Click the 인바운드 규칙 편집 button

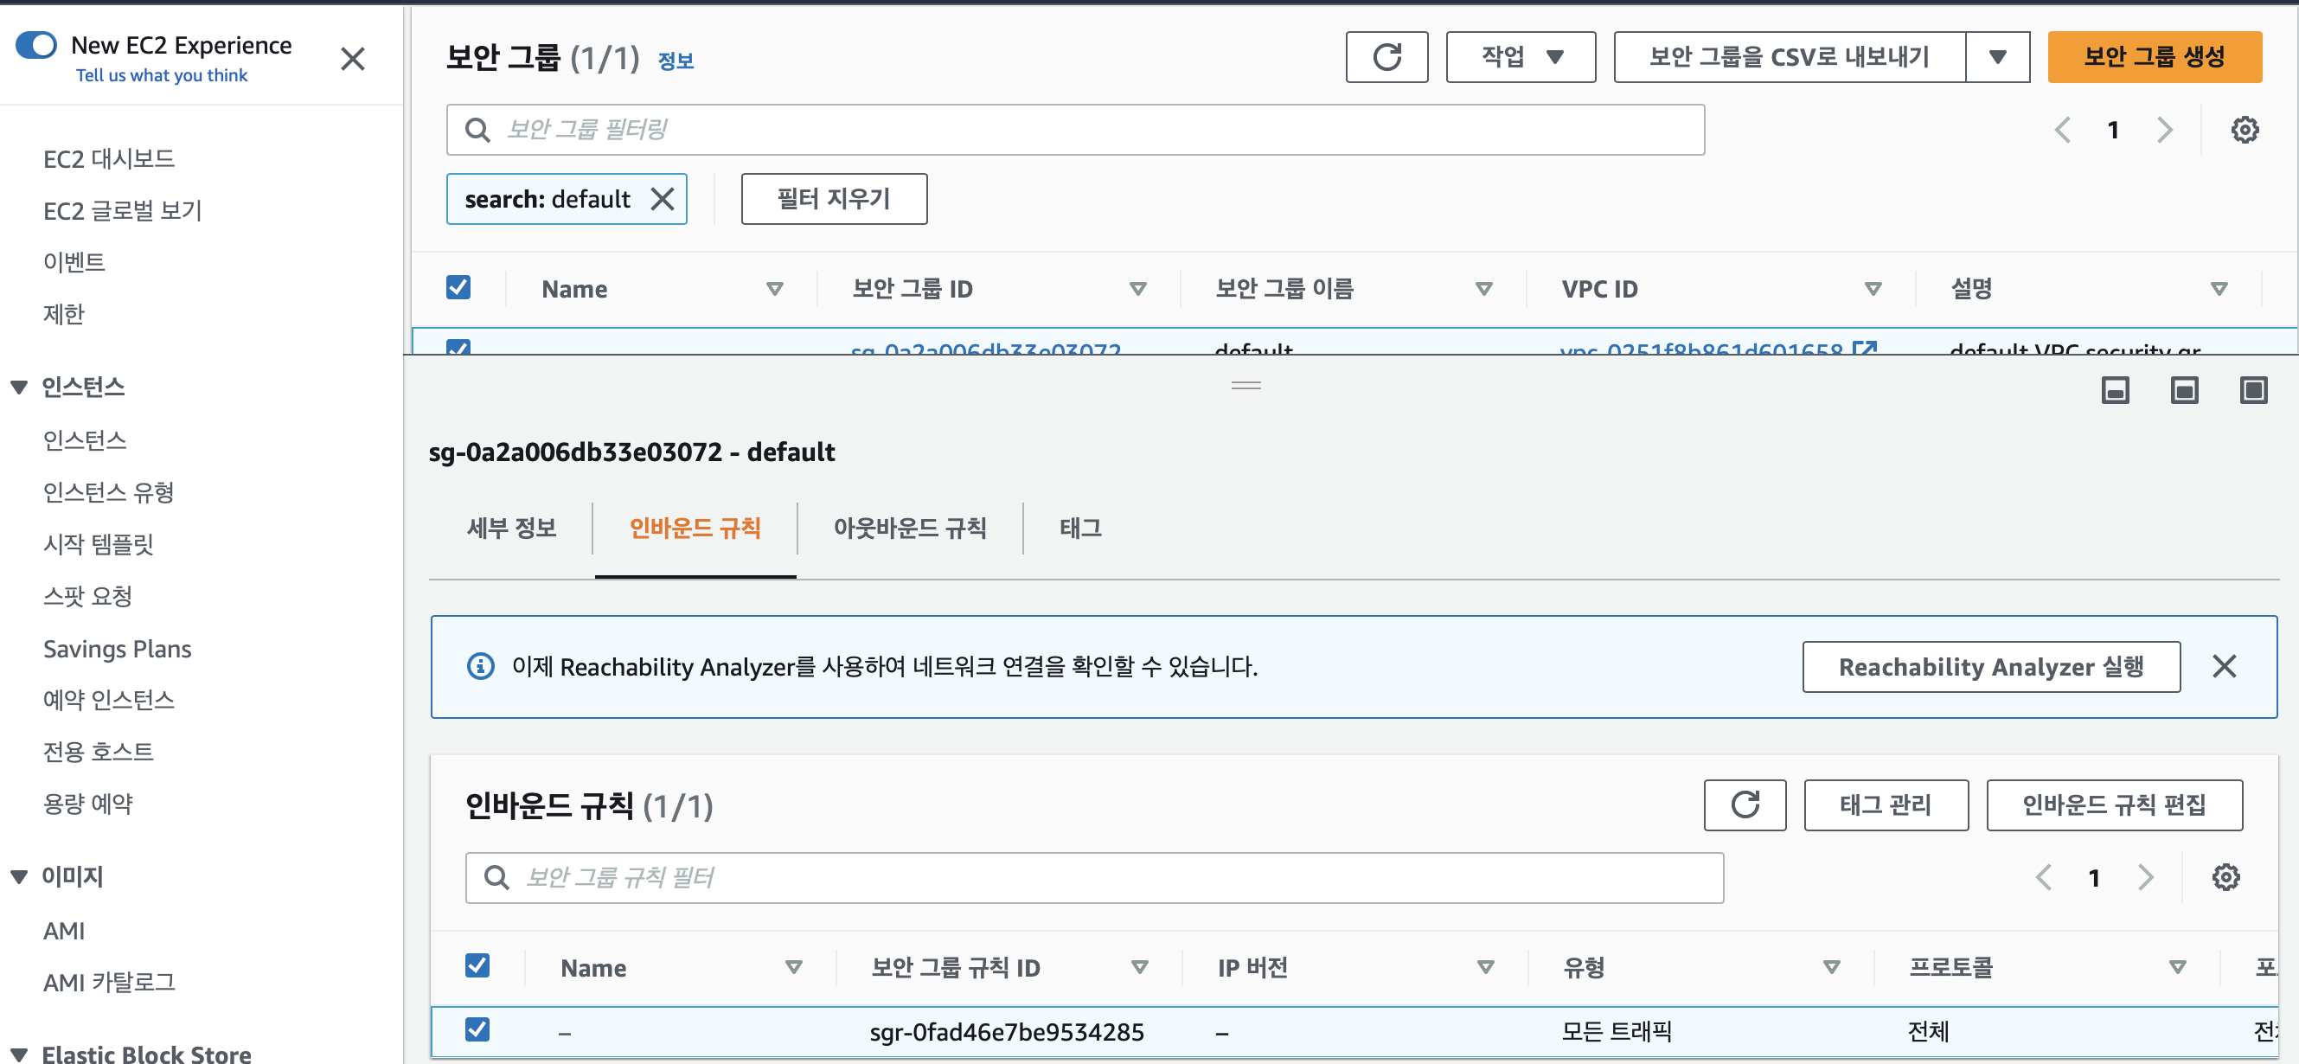pyautogui.click(x=2113, y=805)
